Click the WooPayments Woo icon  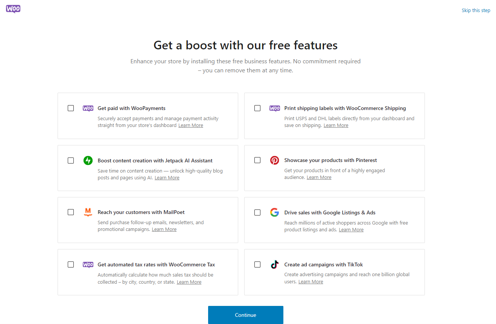[x=88, y=109]
